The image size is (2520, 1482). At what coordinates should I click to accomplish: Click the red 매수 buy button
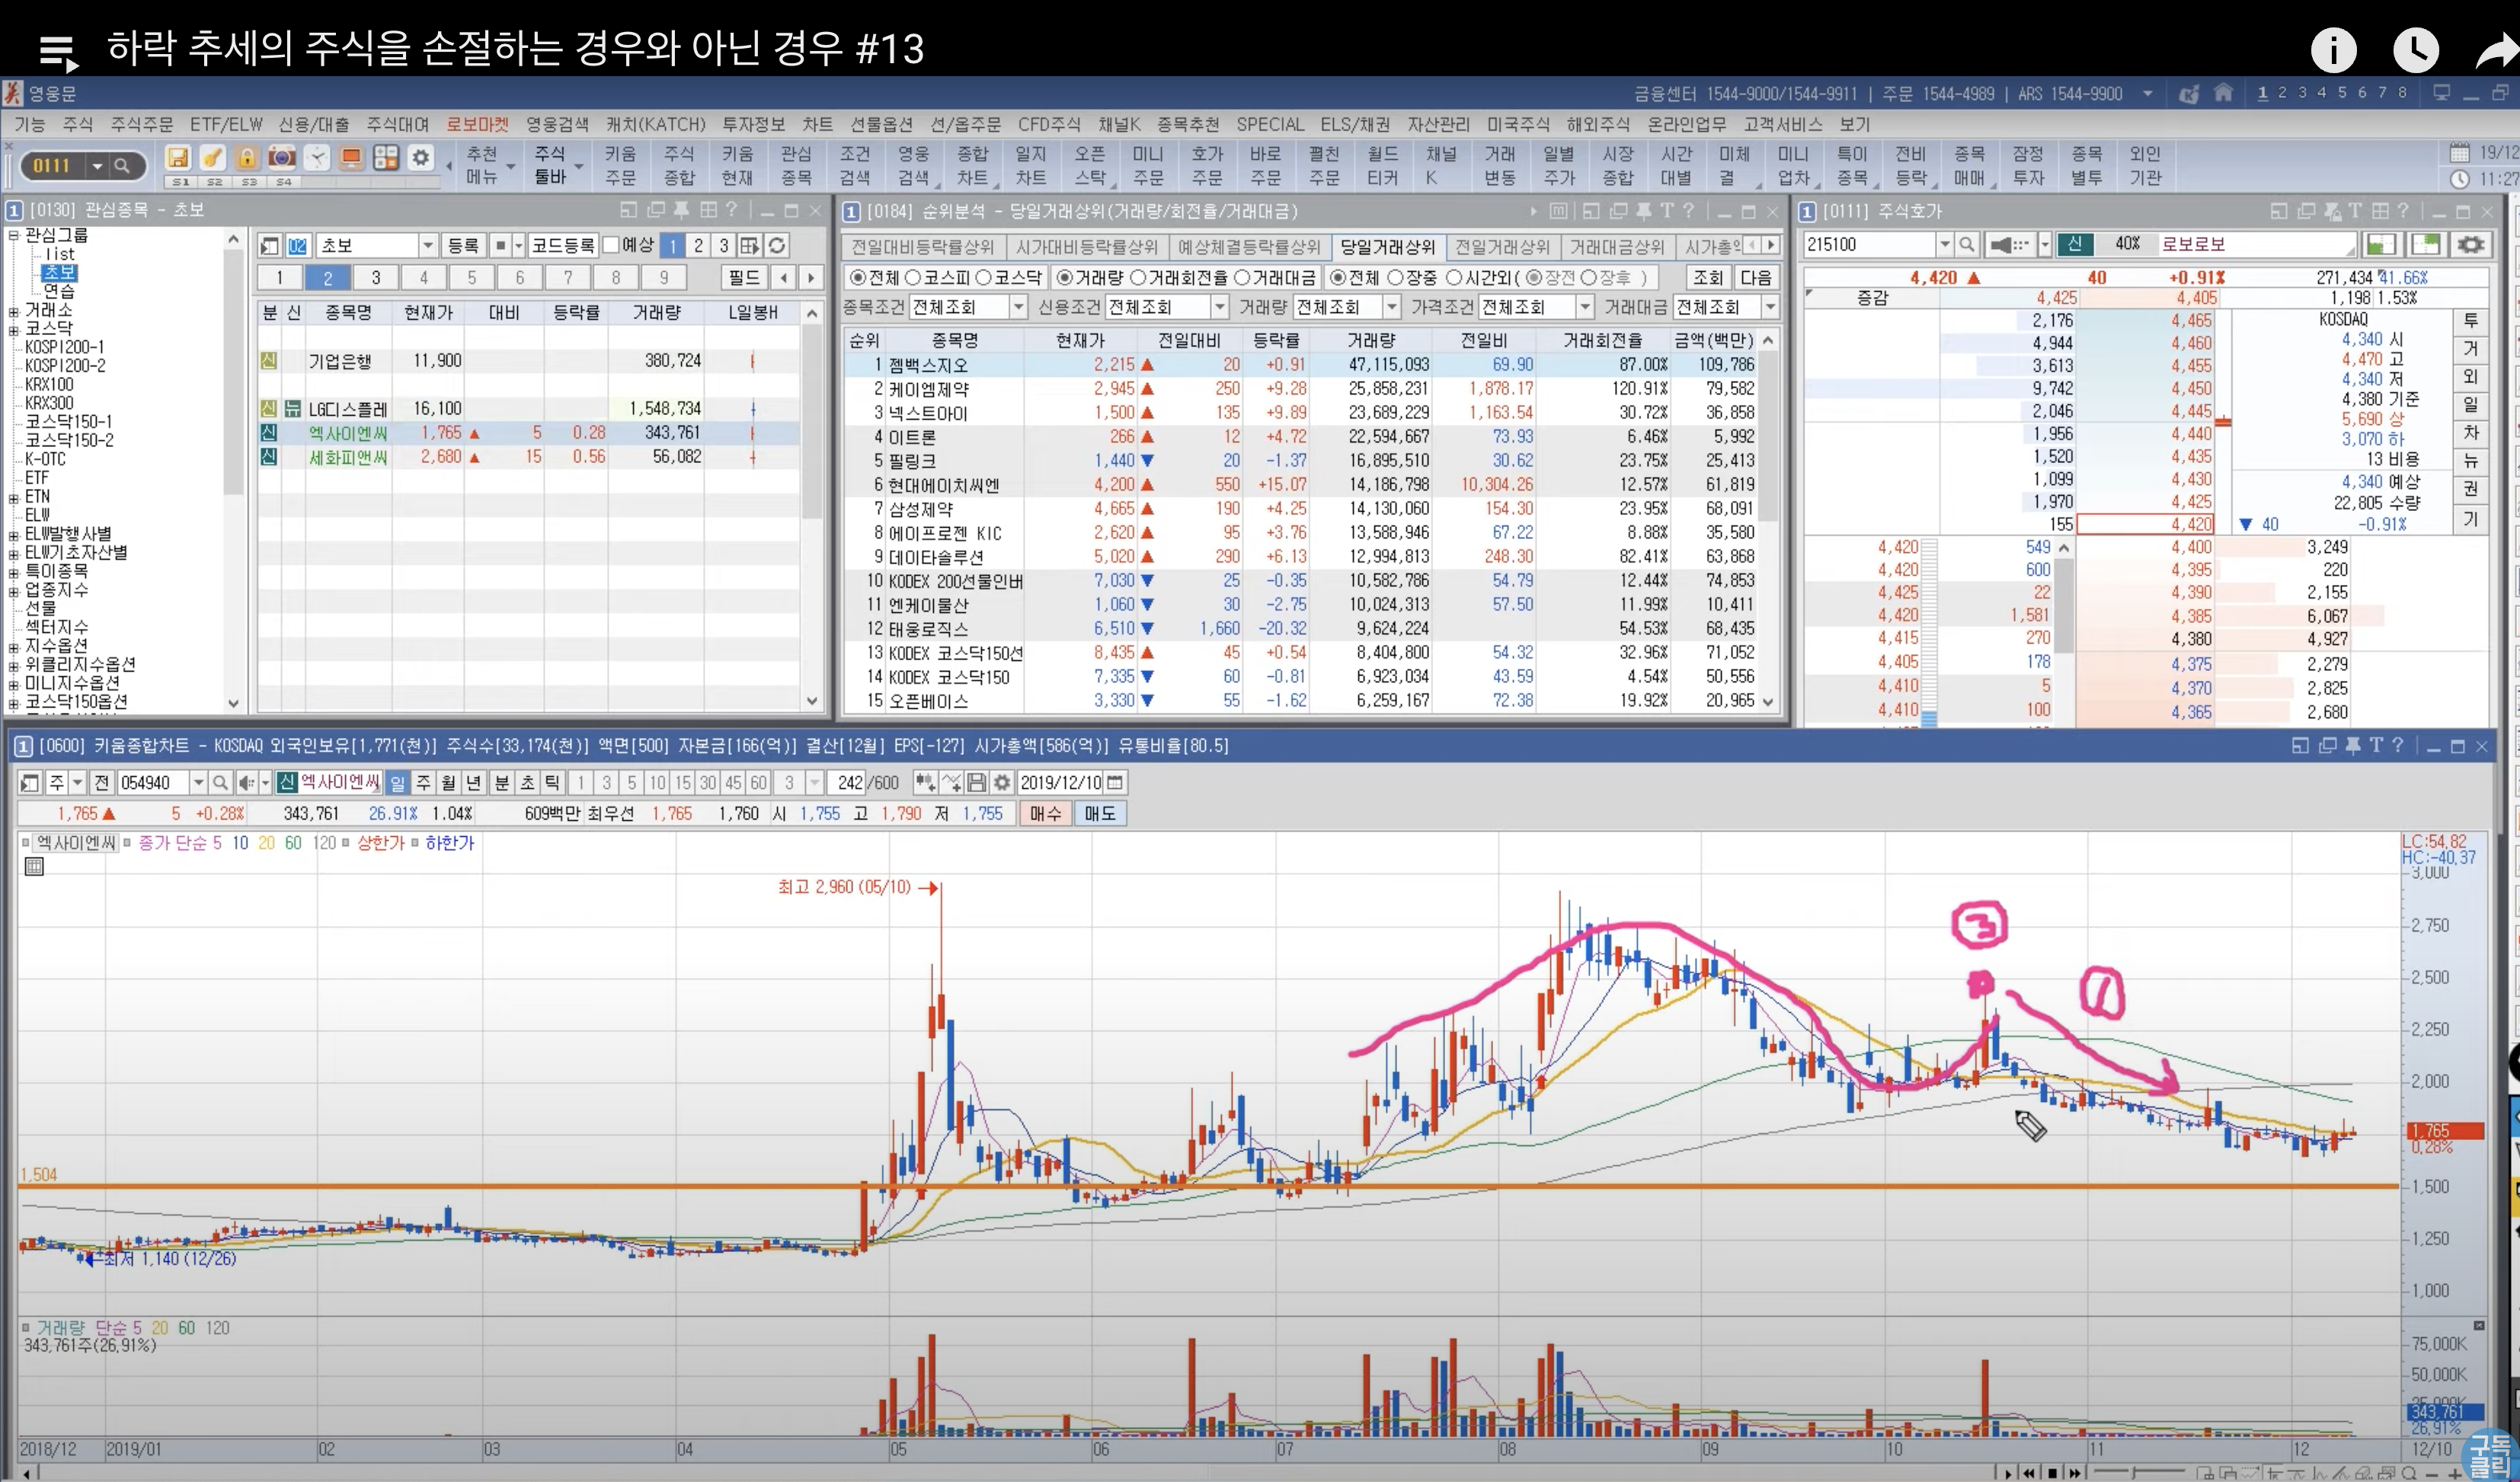1045,814
